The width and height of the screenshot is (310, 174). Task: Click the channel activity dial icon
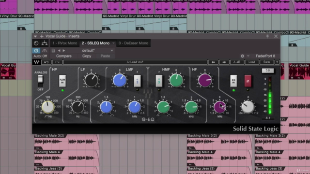click(x=36, y=43)
